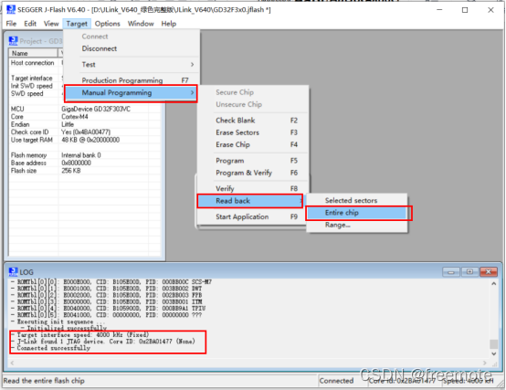Click status text 'Read the entire flash chip'
506x390 pixels.
(44, 381)
